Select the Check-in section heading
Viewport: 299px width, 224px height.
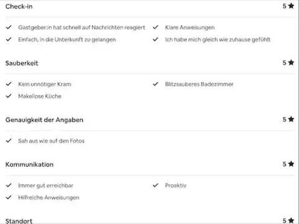19,6
